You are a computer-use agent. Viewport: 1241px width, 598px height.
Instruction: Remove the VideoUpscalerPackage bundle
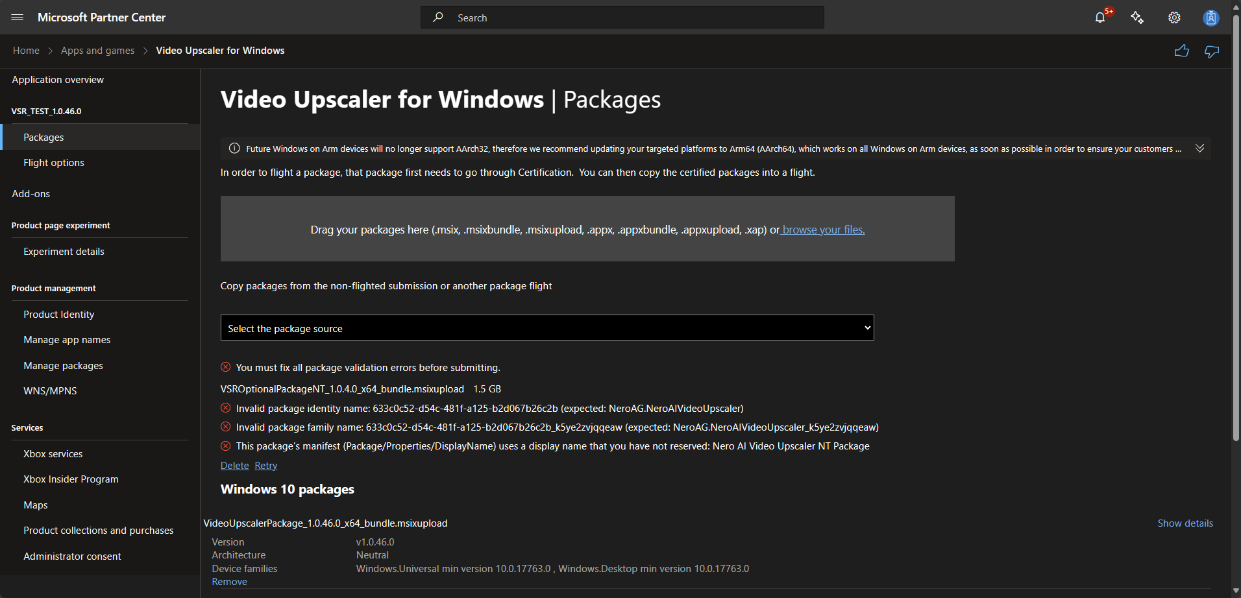point(229,582)
